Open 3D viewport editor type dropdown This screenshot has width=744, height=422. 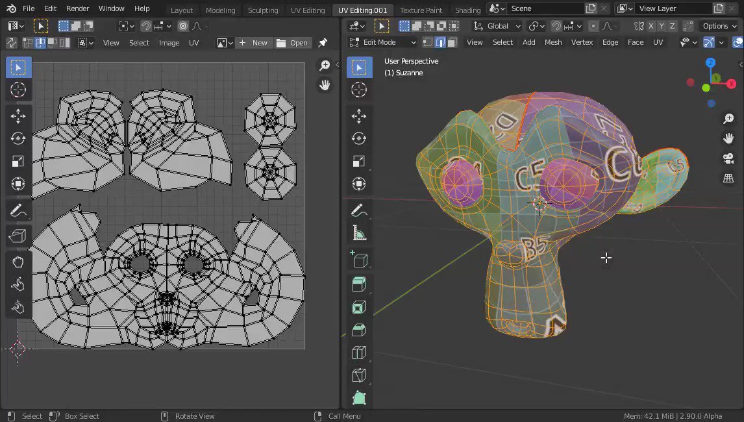(357, 26)
